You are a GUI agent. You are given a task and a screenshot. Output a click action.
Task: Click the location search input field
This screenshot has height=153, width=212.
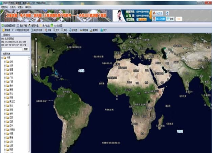11,49
